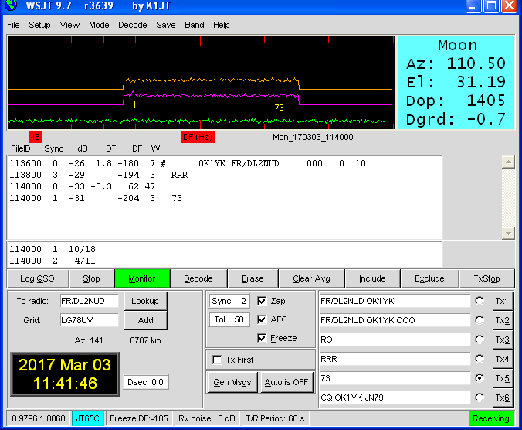
Task: Click the Dsec 0.0 value box
Action: 146,382
